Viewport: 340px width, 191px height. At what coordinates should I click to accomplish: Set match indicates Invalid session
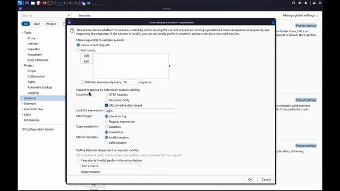click(x=106, y=137)
